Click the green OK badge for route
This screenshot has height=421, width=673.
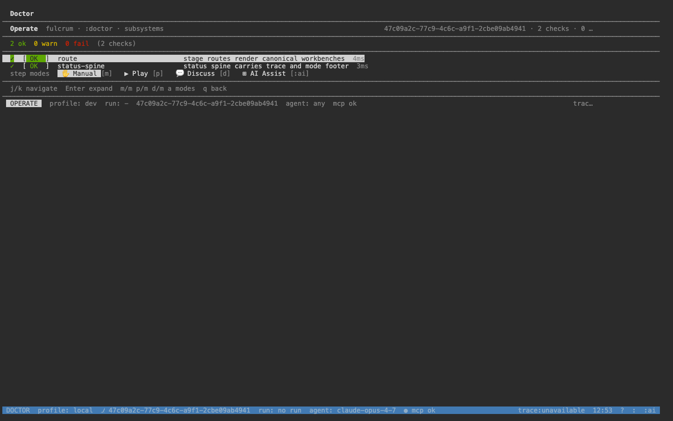tap(36, 58)
